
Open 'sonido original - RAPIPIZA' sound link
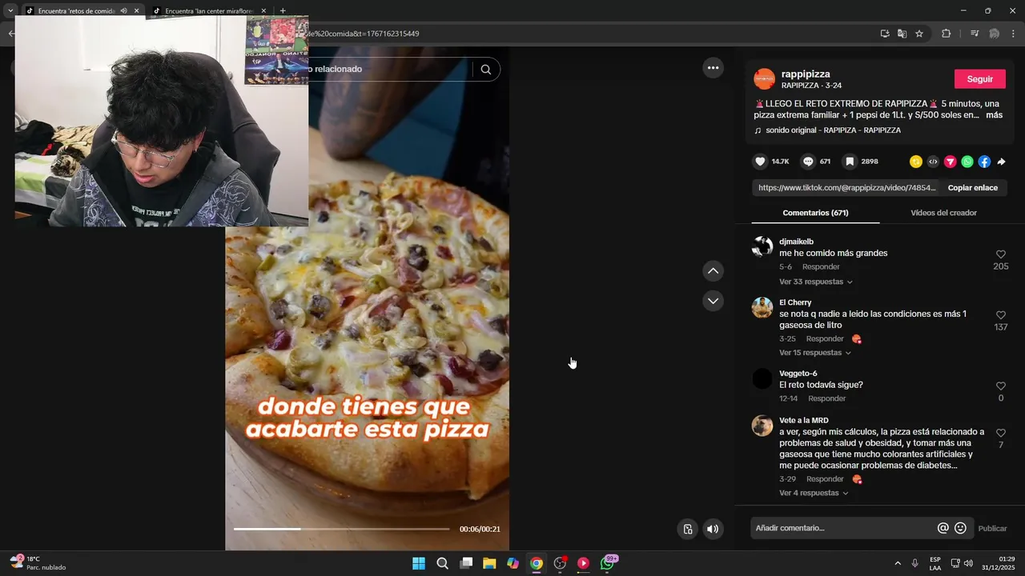[x=833, y=130]
